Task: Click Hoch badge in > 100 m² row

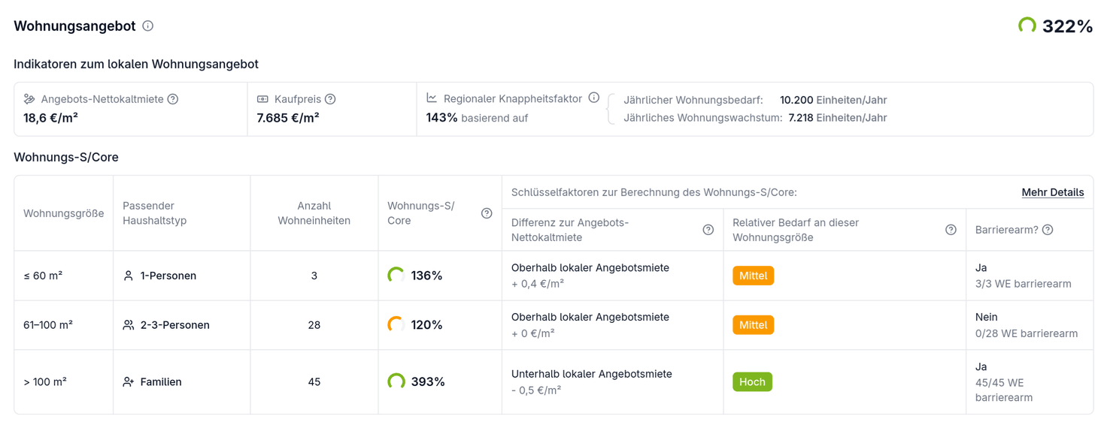Action: [x=752, y=382]
